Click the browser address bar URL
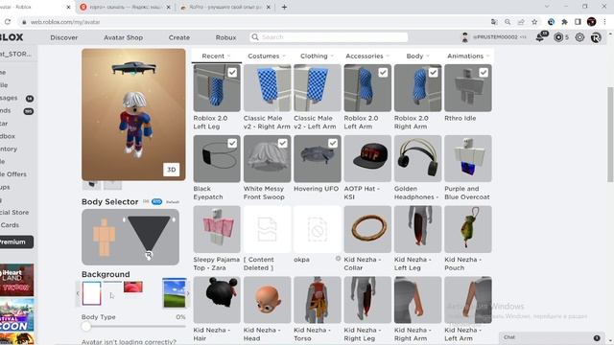 point(65,22)
